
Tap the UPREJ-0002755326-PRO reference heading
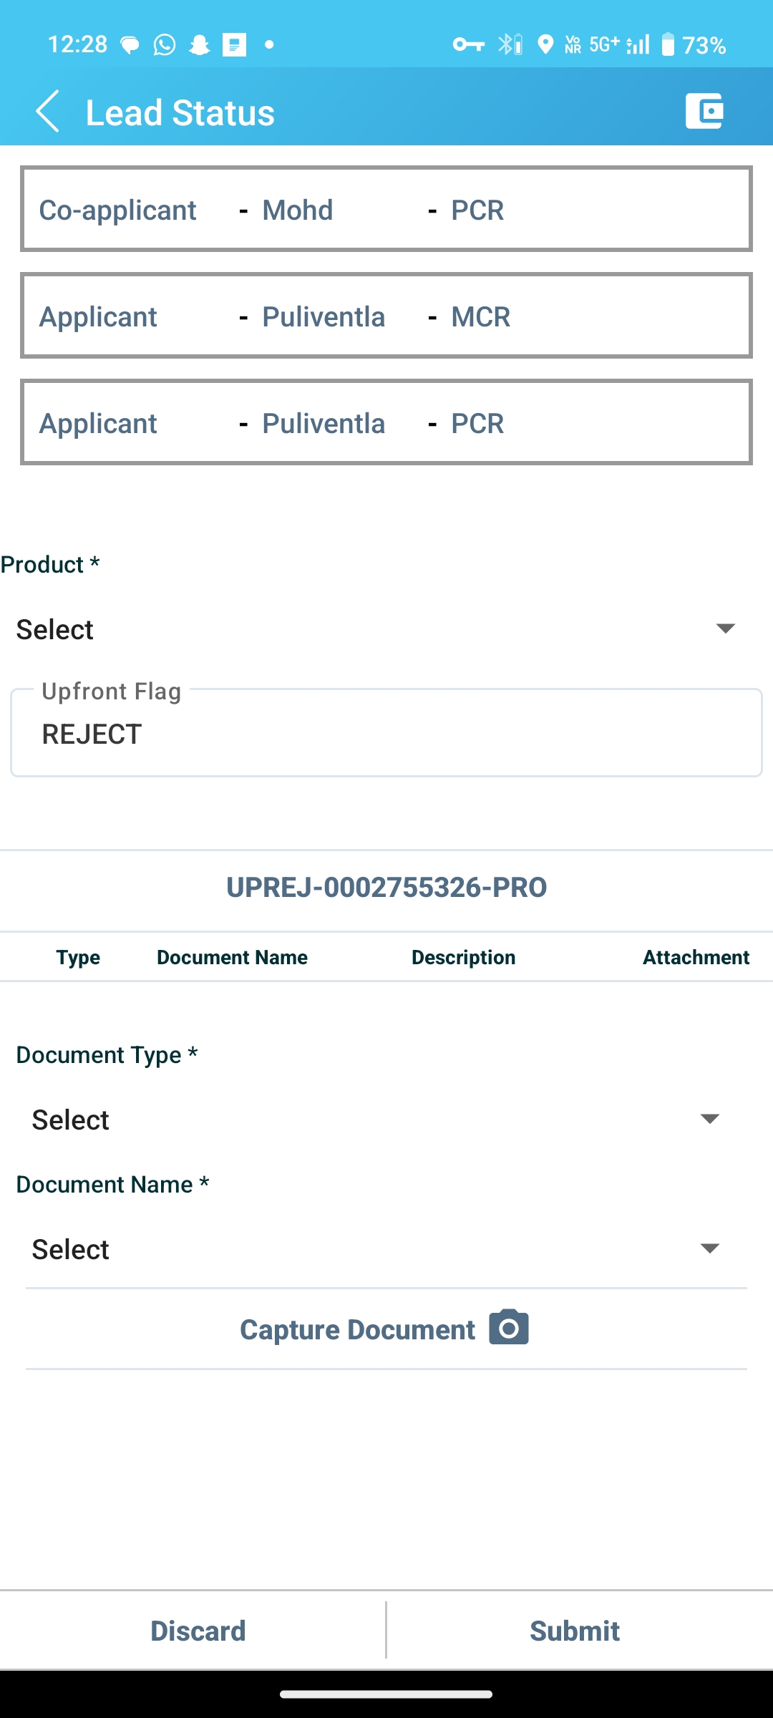(386, 888)
